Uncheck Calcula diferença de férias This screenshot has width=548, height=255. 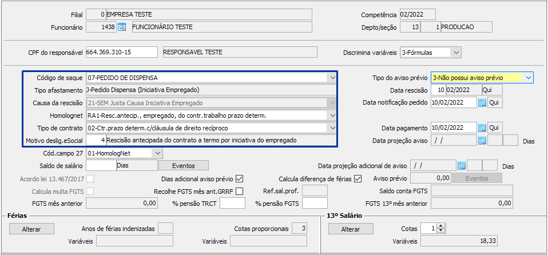pos(358,178)
